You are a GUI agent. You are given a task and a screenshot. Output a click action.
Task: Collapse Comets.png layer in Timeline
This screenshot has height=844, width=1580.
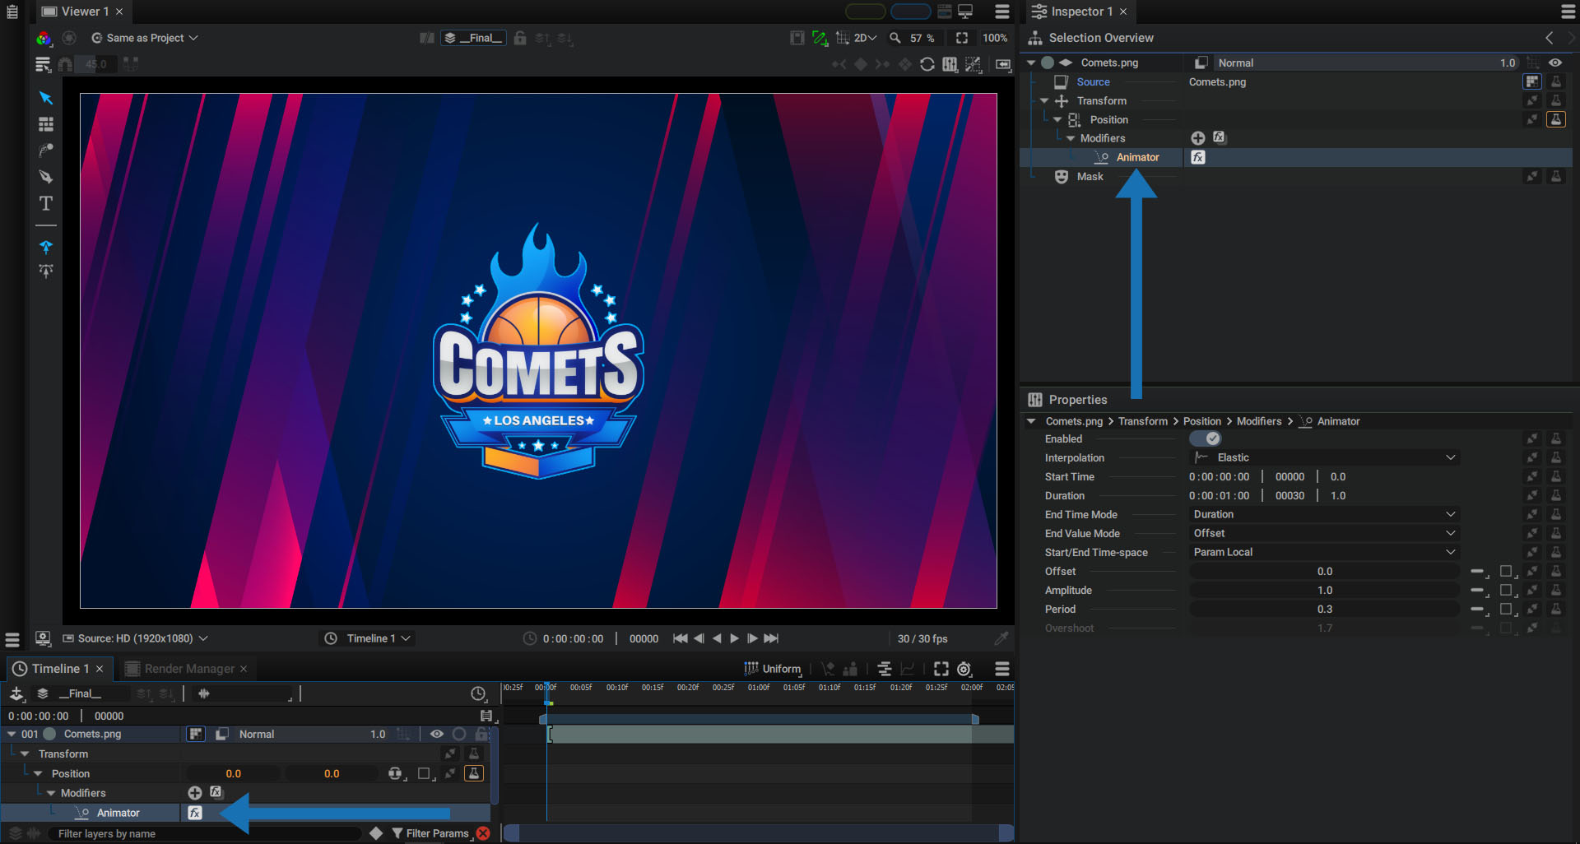[12, 734]
